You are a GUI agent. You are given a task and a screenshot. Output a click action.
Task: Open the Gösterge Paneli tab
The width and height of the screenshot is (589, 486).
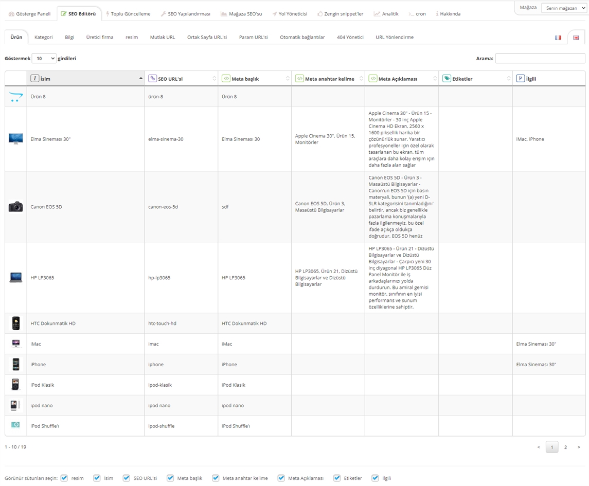[x=30, y=14]
